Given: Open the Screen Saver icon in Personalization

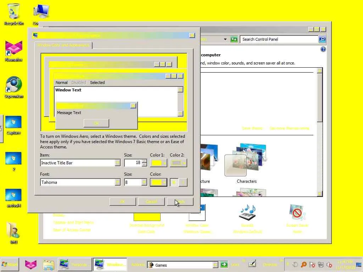Looking at the screenshot, I should [297, 212].
